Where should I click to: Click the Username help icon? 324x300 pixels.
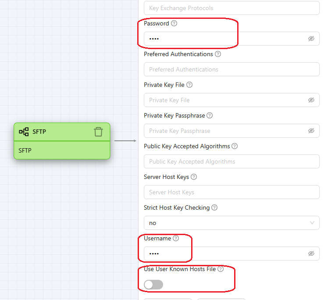pyautogui.click(x=176, y=238)
